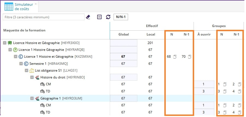246x117 pixels.
Task: Click the refresh arrows icon
Action: point(108,17)
